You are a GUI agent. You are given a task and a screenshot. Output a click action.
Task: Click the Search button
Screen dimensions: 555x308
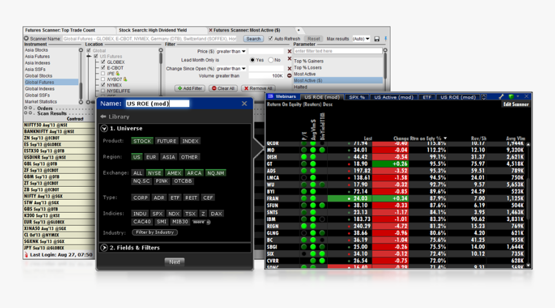coord(253,39)
